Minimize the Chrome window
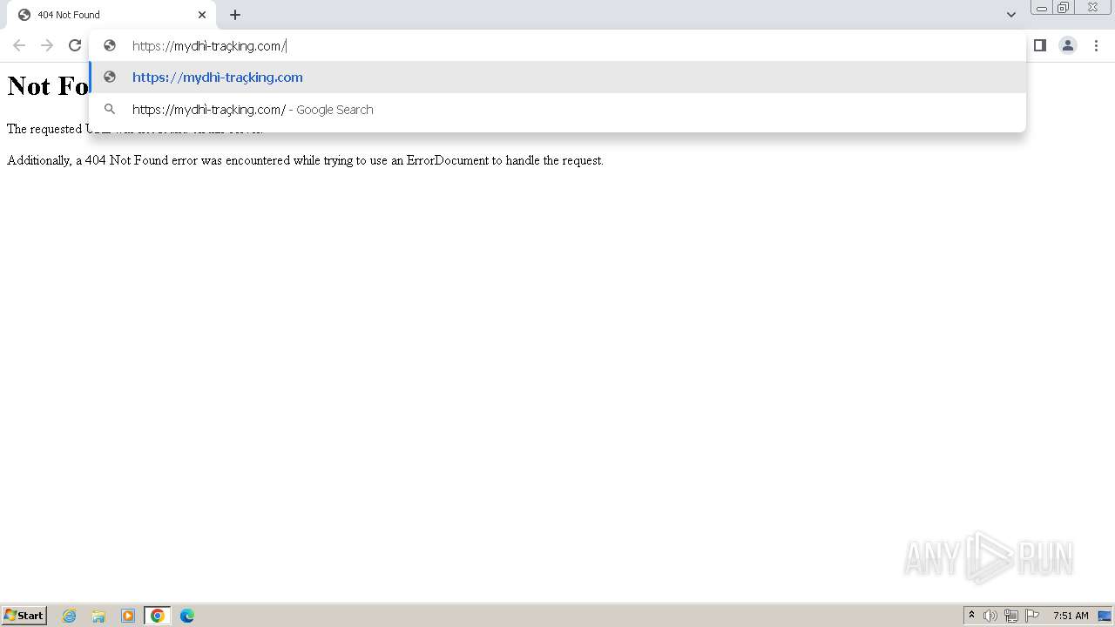Screen dimensions: 1115x627 tap(1042, 8)
